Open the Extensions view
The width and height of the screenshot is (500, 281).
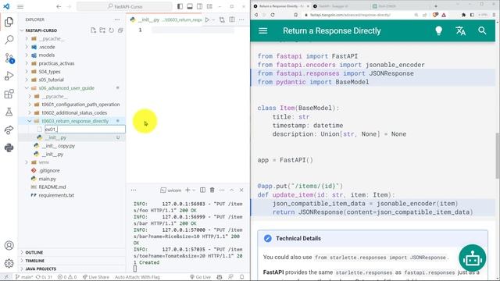click(9, 94)
